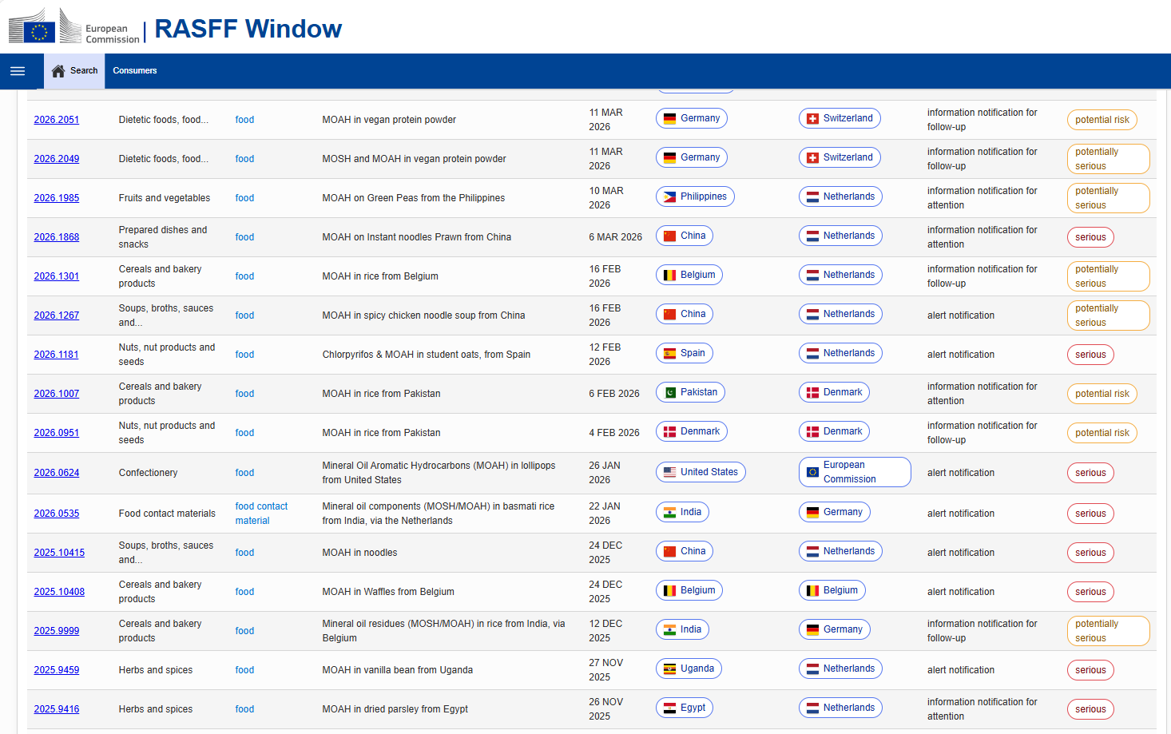
Task: Click the RASFF Window title
Action: tap(248, 29)
